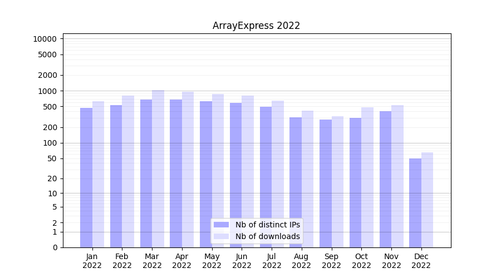The width and height of the screenshot is (501, 278).
Task: Select the 'Nb of distinct IPs' legend label
Action: click(267, 225)
